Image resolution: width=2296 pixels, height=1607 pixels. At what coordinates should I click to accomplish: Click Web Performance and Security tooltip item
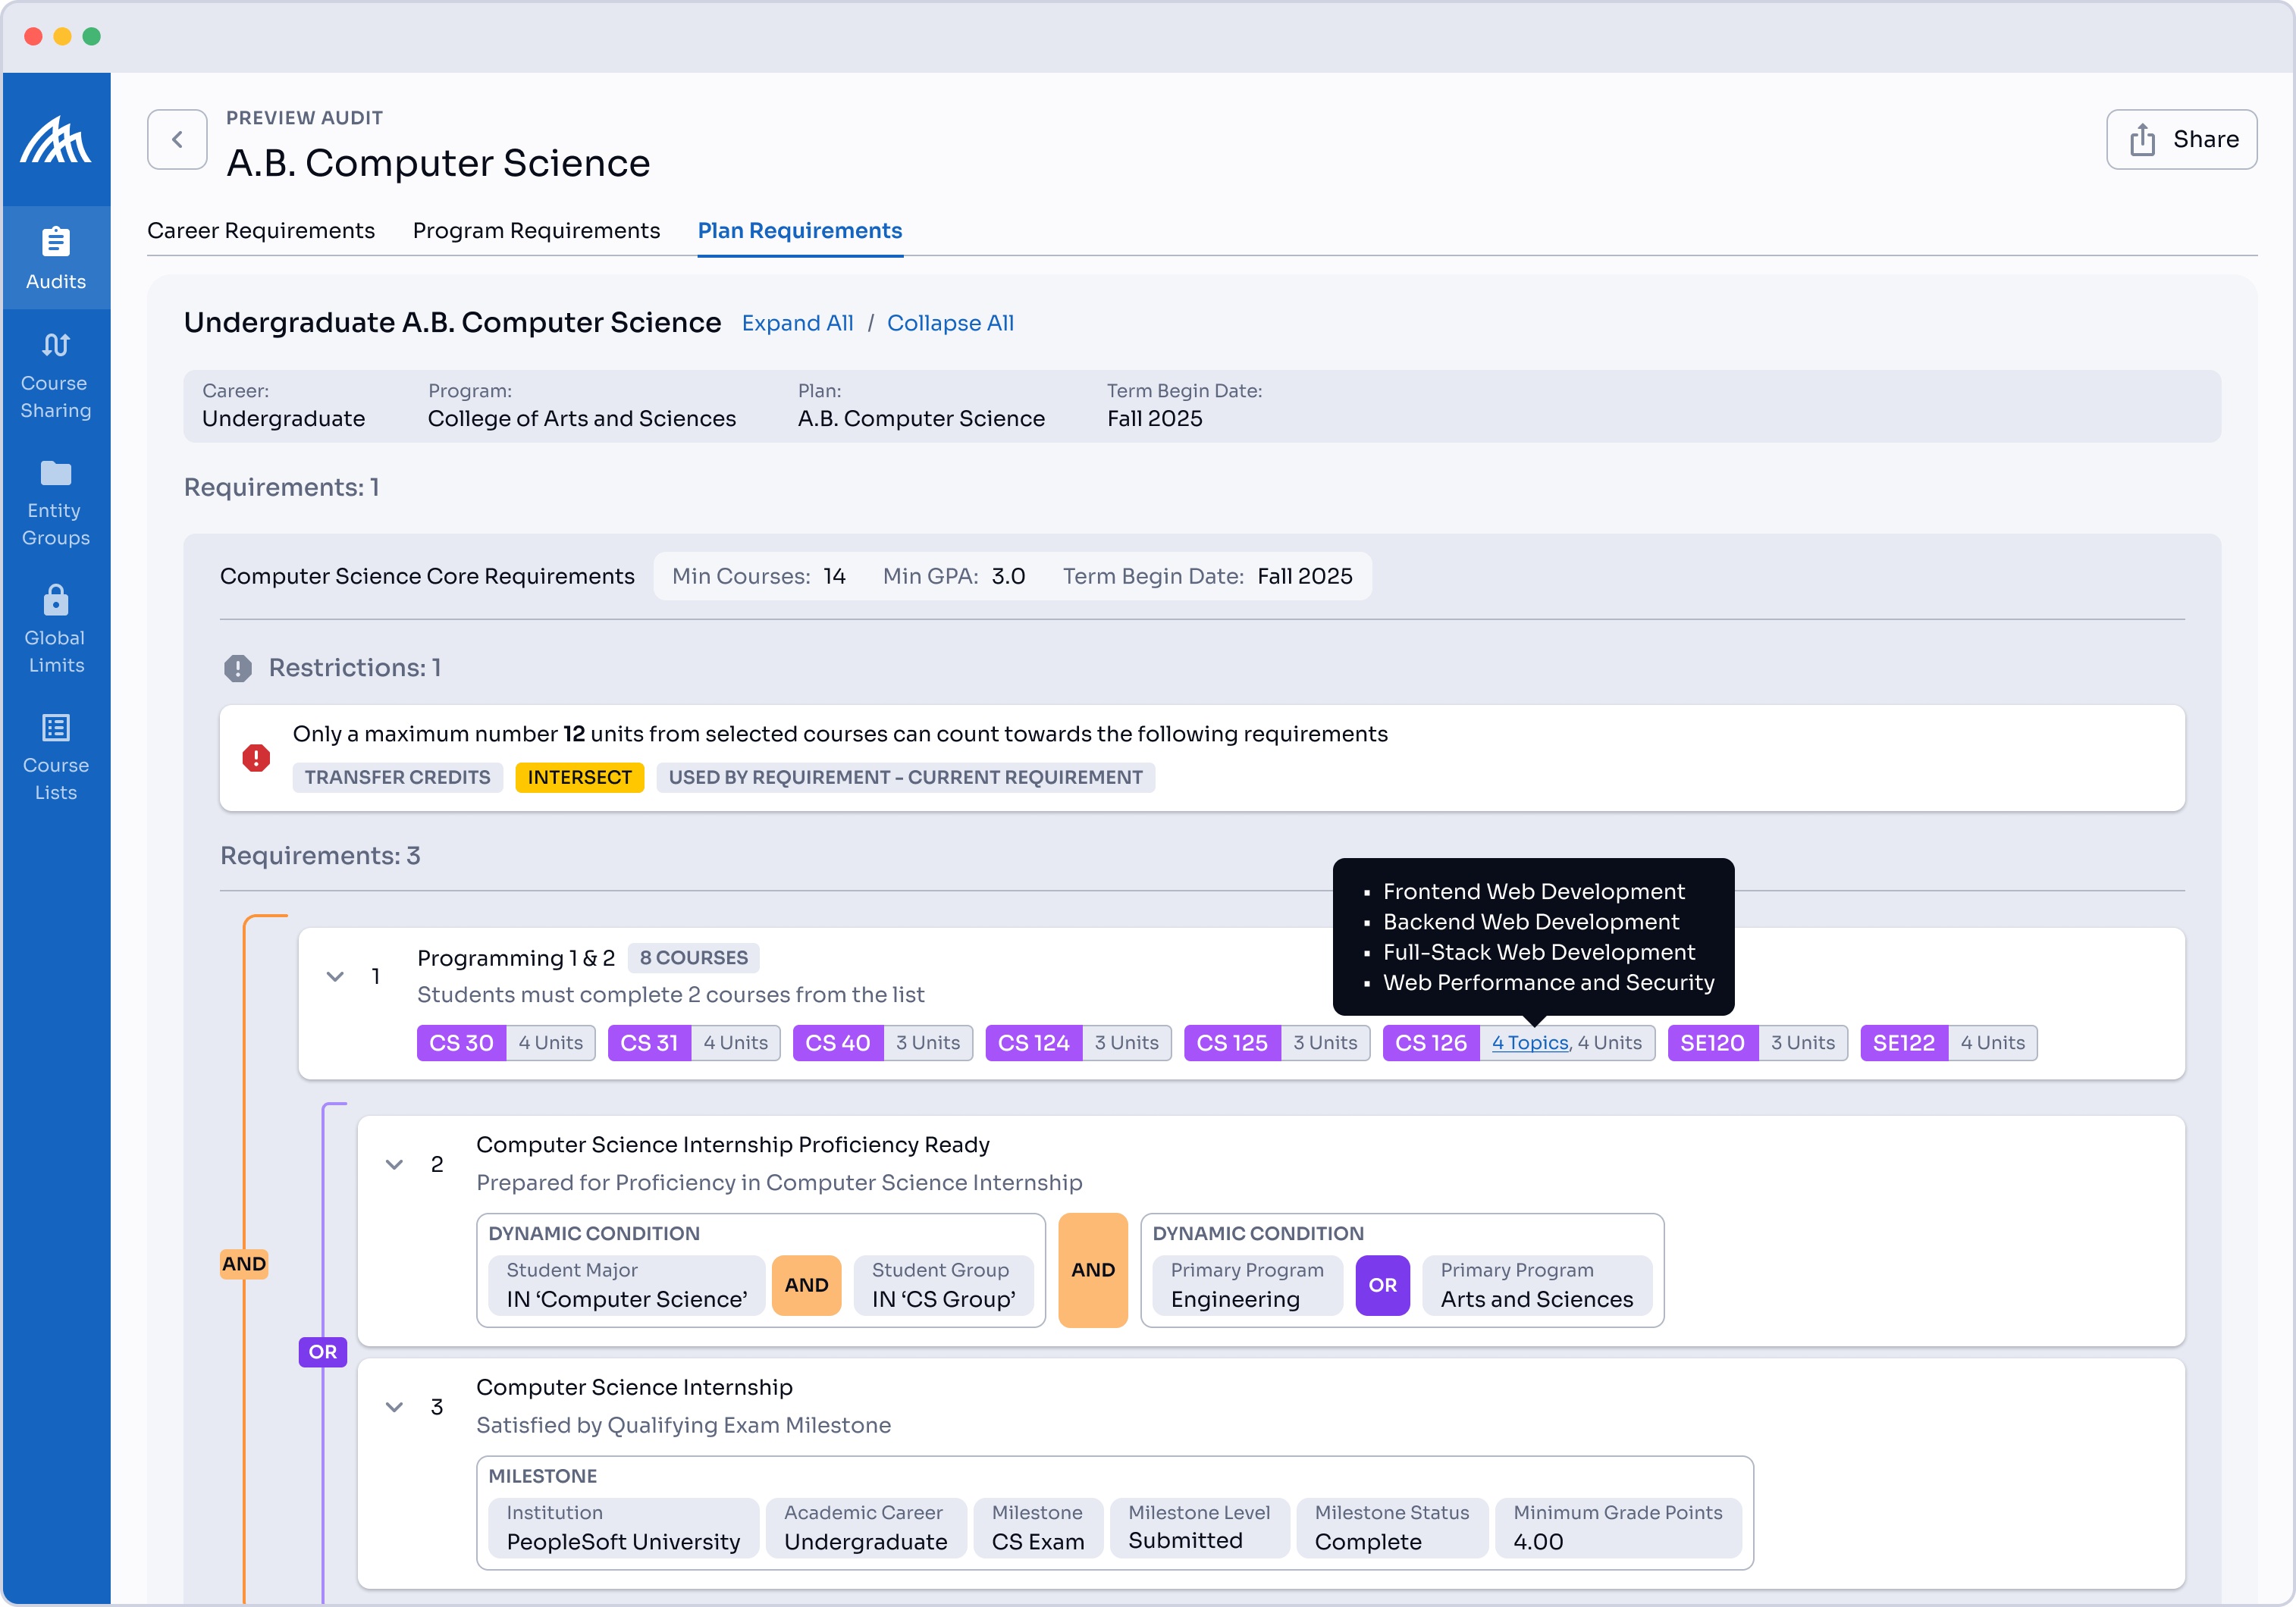1548,982
